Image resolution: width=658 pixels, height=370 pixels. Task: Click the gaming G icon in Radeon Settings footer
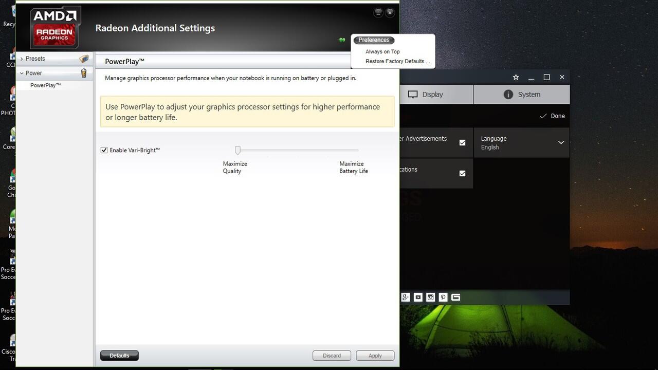(x=455, y=297)
